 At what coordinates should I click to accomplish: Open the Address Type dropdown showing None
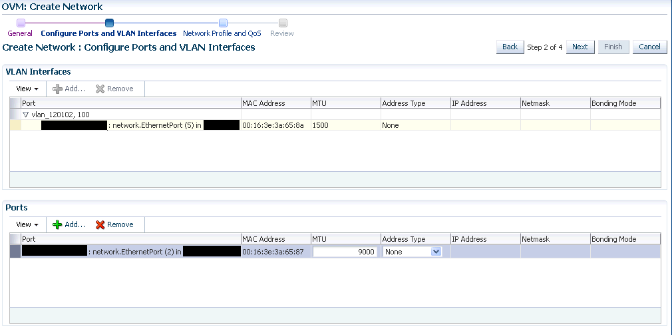412,252
